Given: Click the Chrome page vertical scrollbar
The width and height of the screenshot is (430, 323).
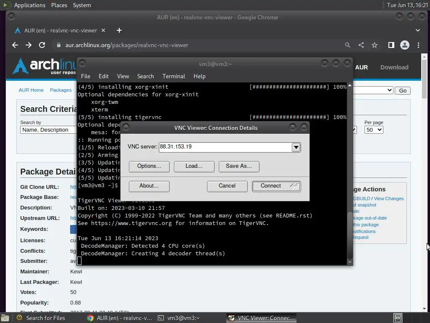Looking at the screenshot, I should point(424,79).
